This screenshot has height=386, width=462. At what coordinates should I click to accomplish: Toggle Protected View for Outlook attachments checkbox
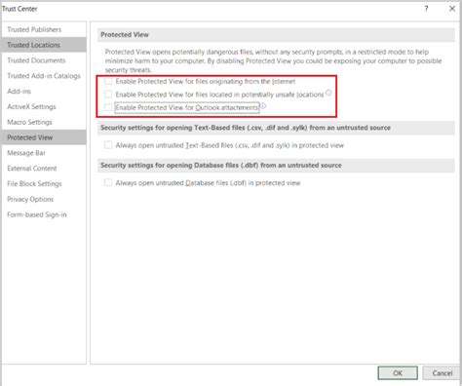(108, 107)
